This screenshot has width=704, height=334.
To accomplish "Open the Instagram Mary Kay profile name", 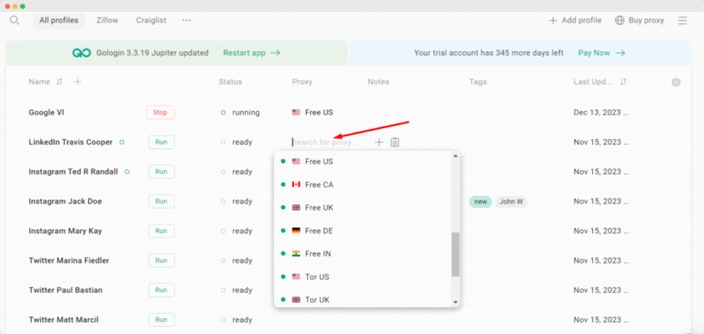I will pyautogui.click(x=66, y=231).
